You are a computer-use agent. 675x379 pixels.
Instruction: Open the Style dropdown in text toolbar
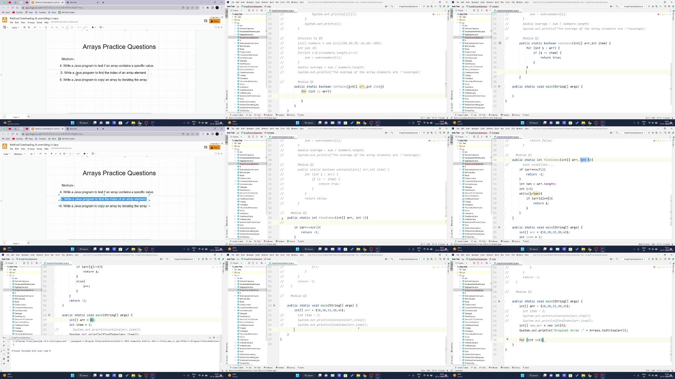[x=6, y=154]
